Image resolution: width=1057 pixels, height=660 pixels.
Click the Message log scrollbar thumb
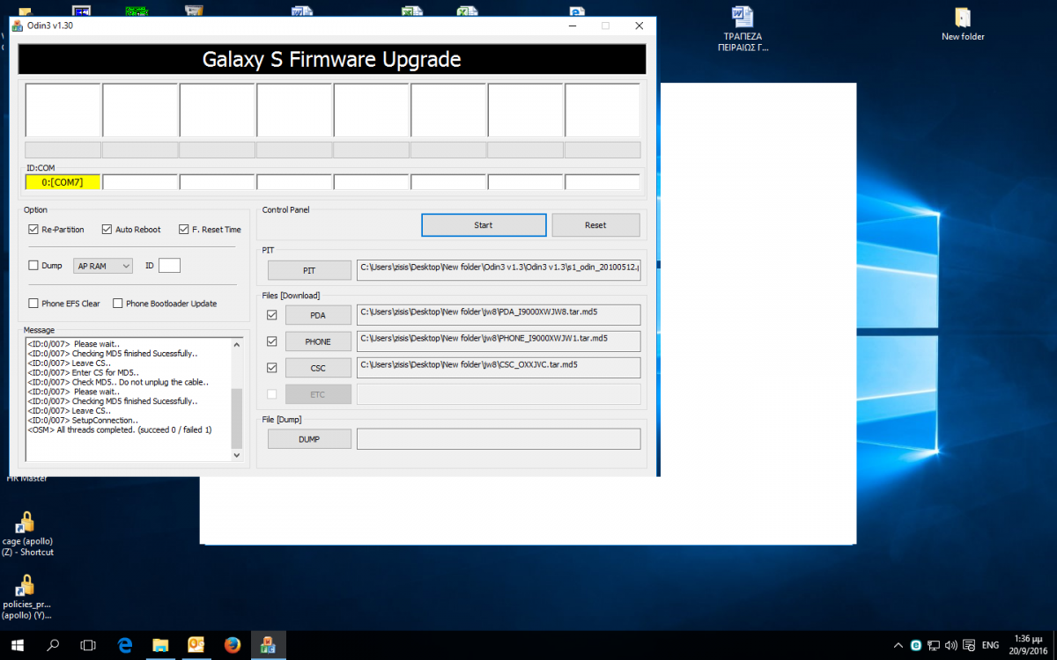236,419
